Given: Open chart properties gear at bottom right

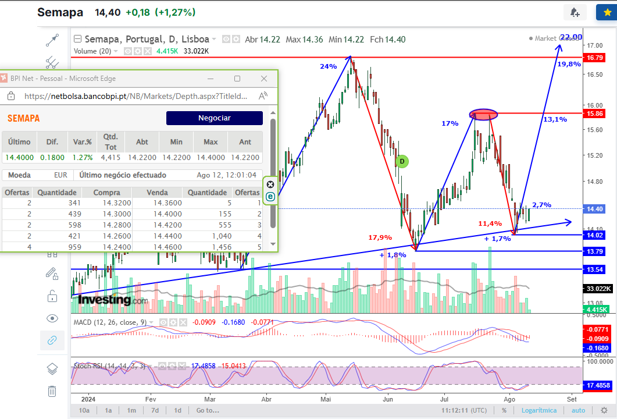Looking at the screenshot, I should 604,410.
